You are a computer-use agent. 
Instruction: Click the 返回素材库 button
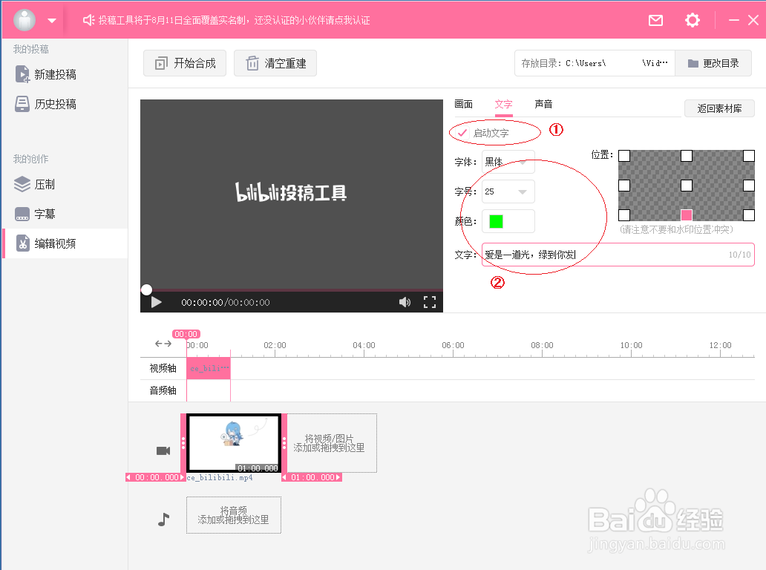(x=719, y=108)
